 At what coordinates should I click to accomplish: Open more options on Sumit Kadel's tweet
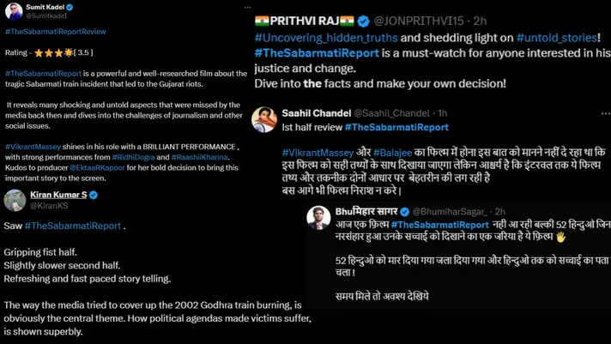tap(247, 8)
